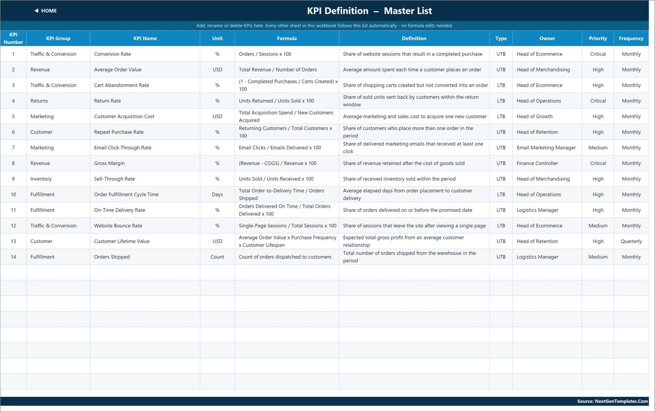The image size is (655, 412).
Task: Click the Conversion Rate KPI name cell
Action: click(145, 54)
